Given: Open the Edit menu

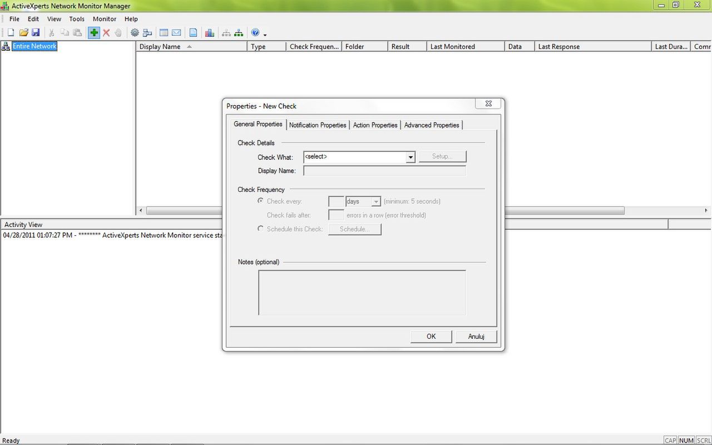Looking at the screenshot, I should tap(33, 19).
